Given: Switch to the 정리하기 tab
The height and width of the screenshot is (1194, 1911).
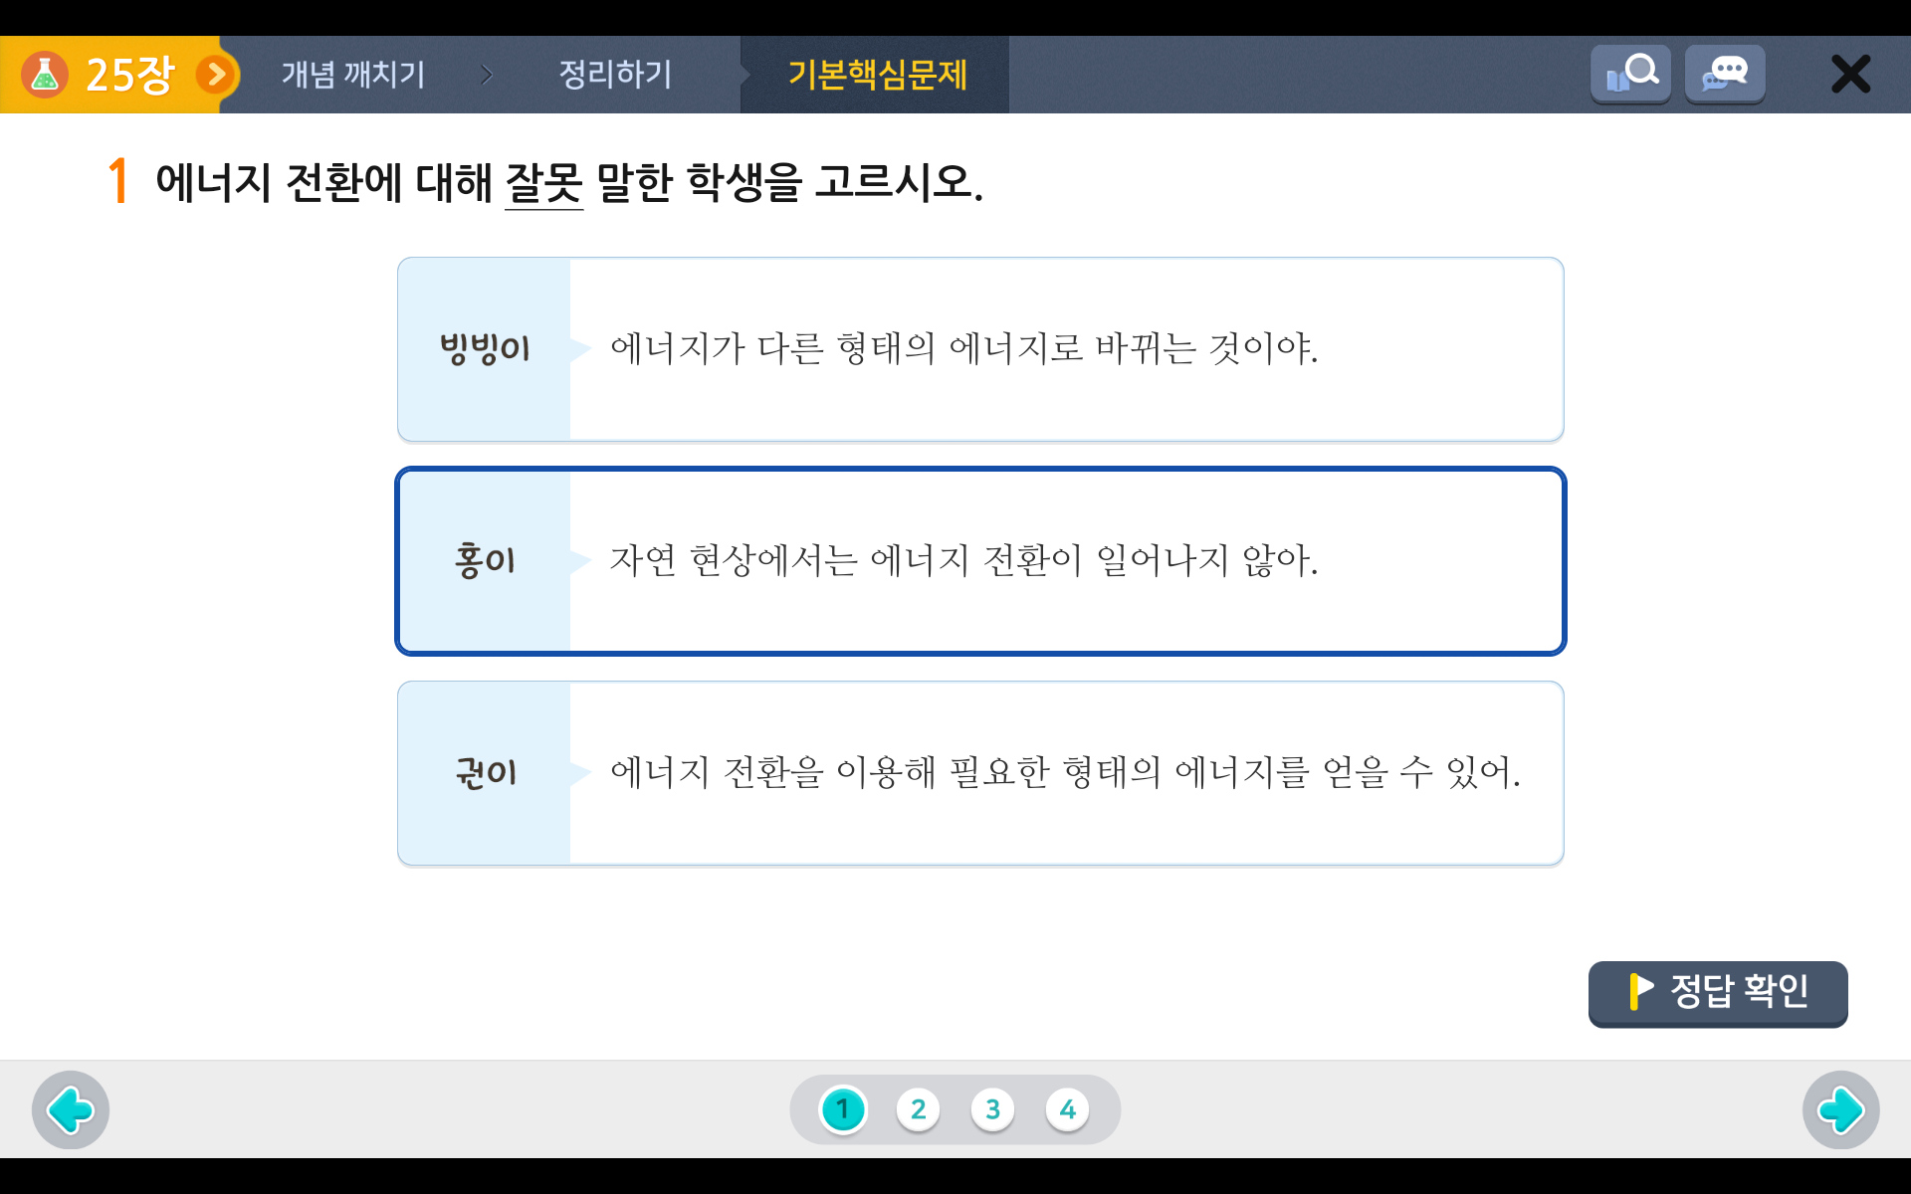Looking at the screenshot, I should [615, 75].
